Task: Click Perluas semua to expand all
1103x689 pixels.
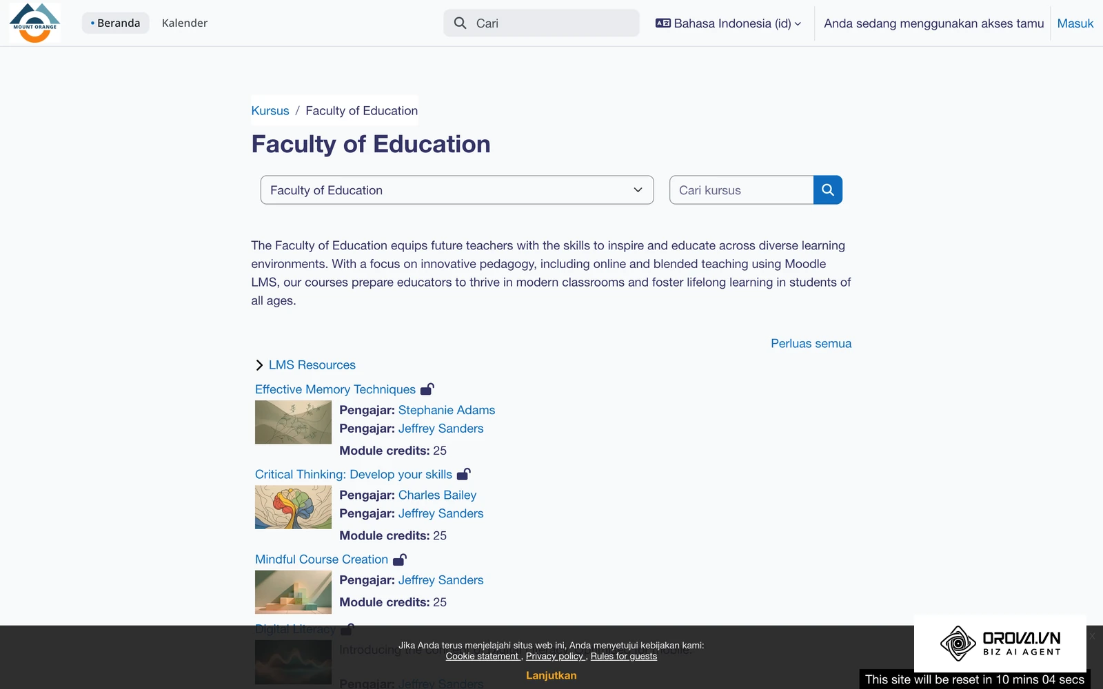Action: pos(811,343)
